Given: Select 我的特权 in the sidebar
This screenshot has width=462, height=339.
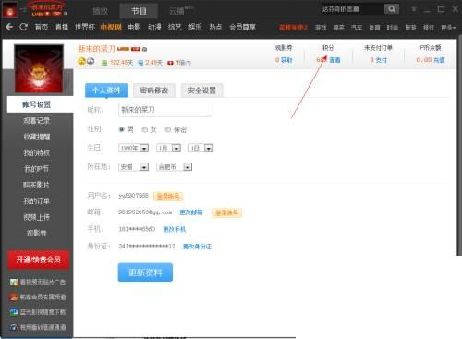Looking at the screenshot, I should pos(36,152).
